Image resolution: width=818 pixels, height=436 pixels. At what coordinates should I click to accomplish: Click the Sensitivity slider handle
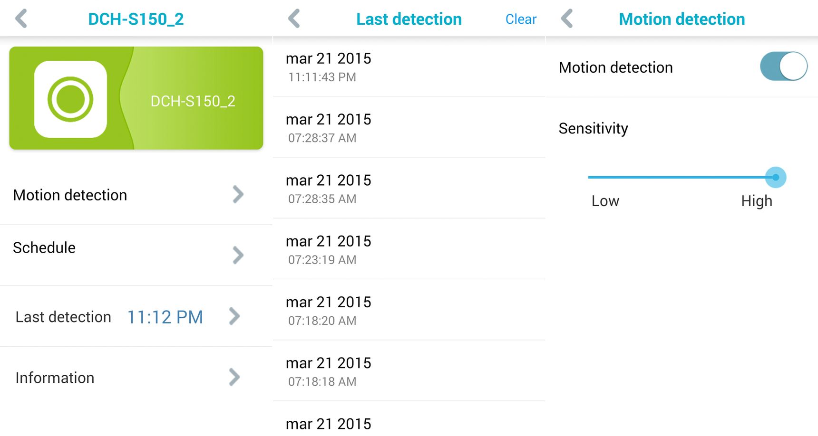point(776,177)
